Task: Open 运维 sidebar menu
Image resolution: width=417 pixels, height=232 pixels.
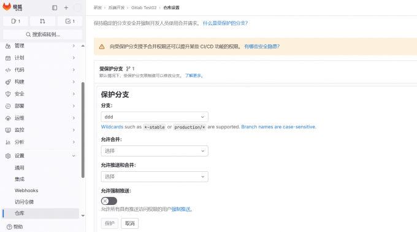Action: pos(40,118)
